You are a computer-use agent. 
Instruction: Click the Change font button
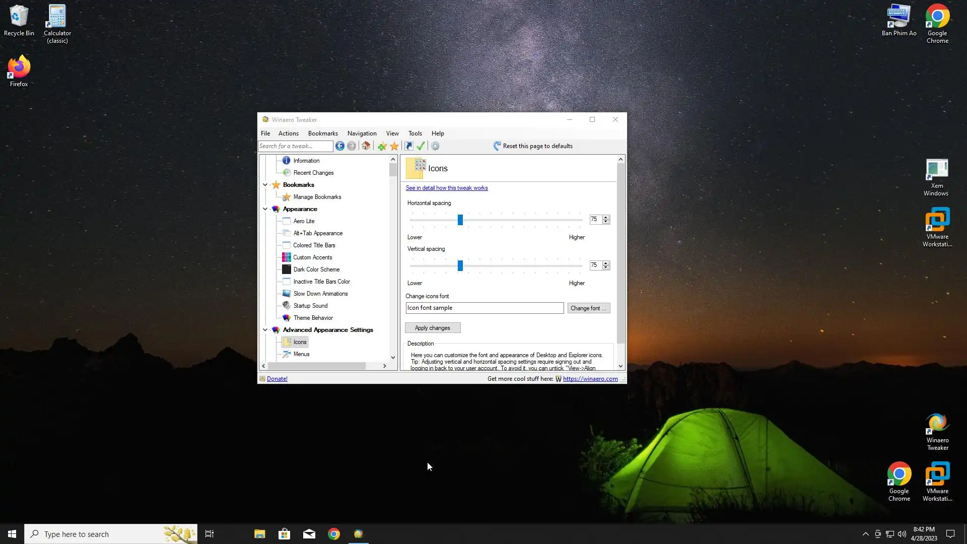point(588,308)
